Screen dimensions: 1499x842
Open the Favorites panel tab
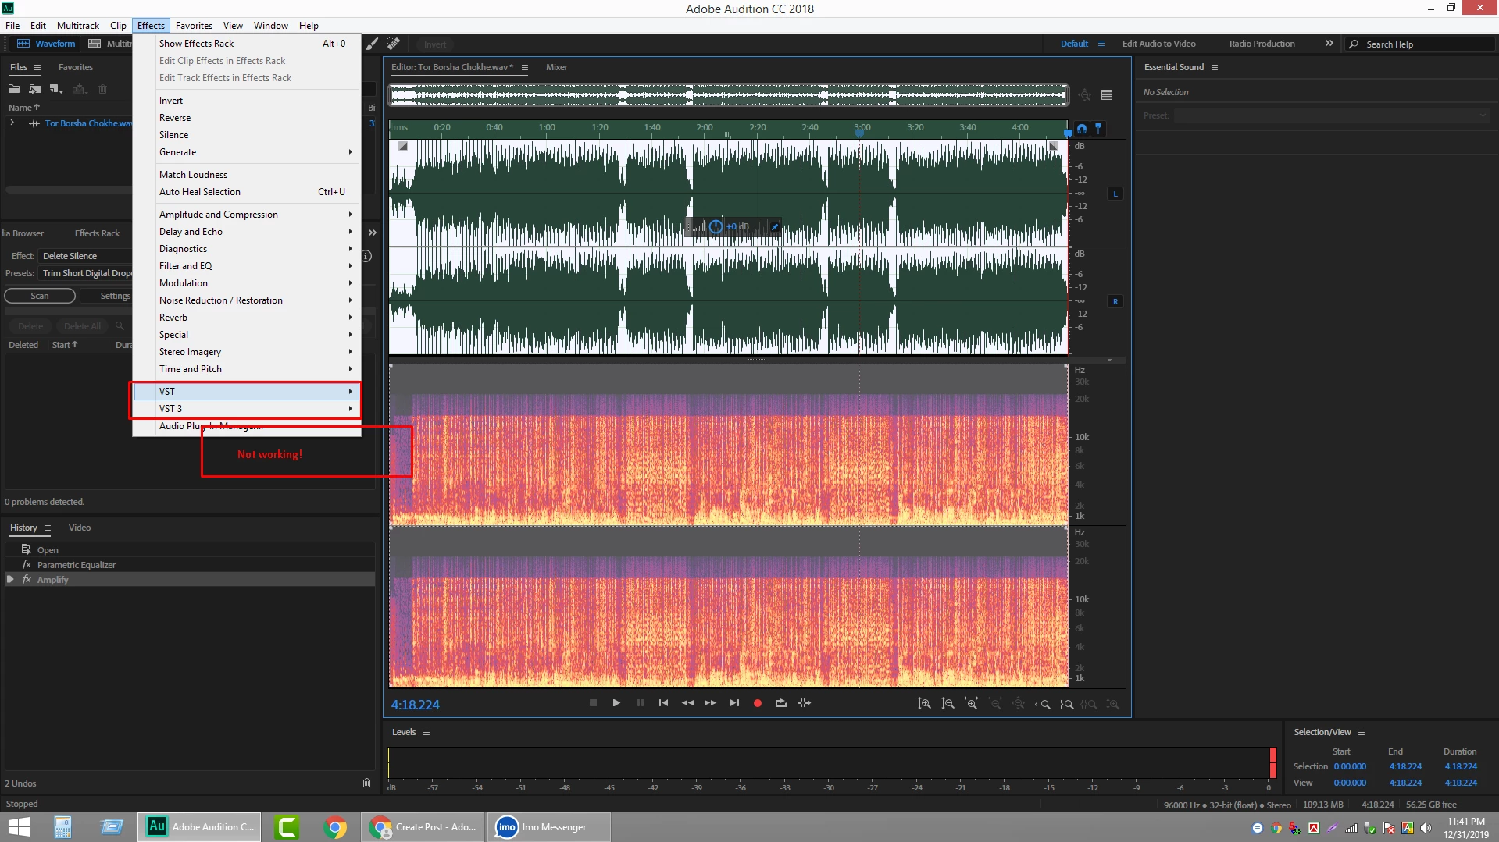tap(76, 67)
